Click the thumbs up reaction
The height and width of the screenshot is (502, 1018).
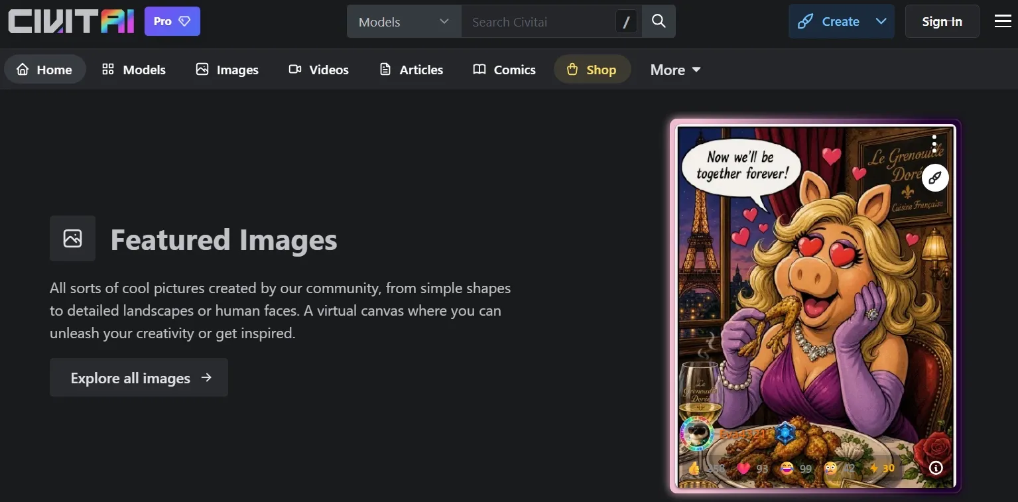tap(706, 468)
